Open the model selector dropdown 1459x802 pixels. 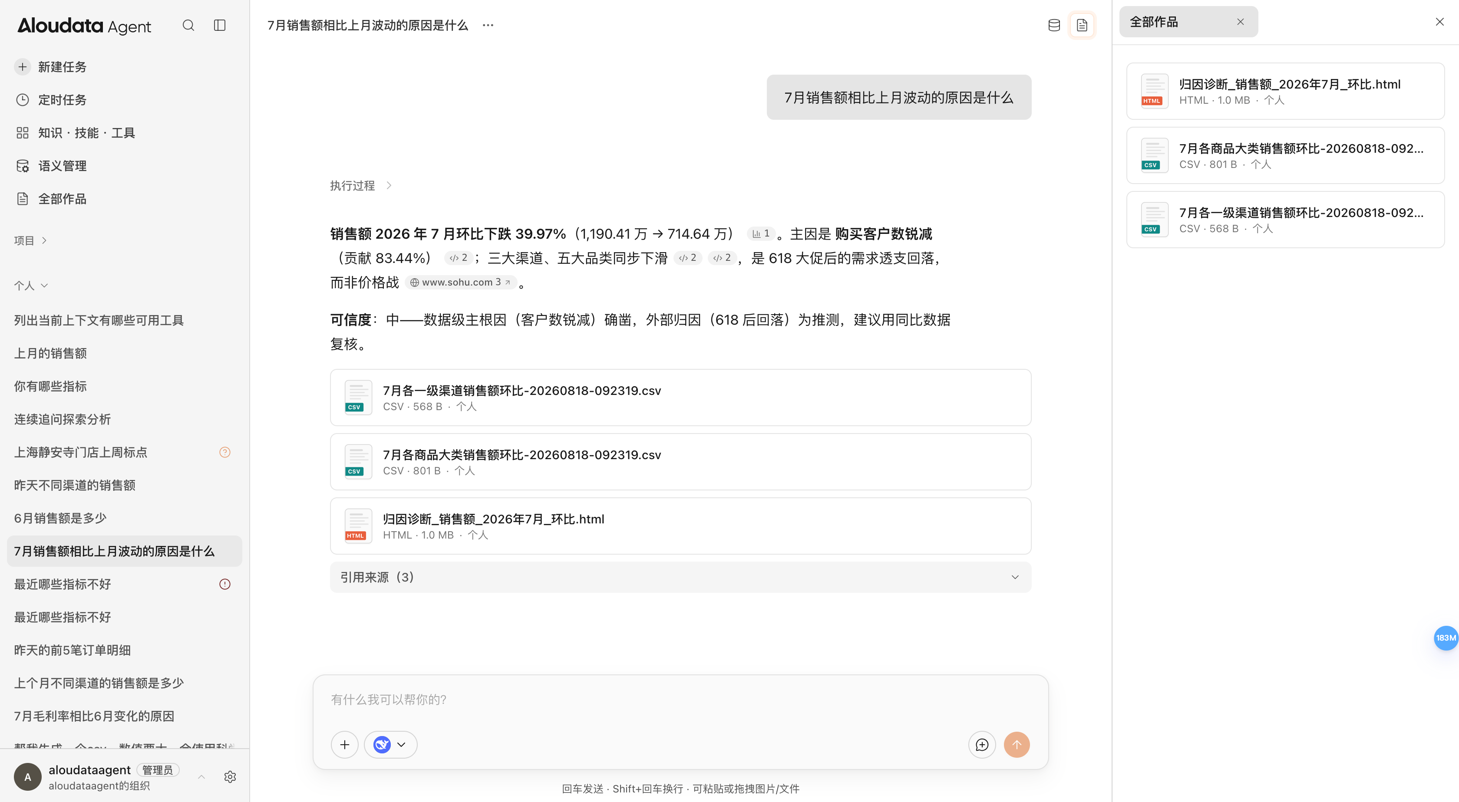pyautogui.click(x=391, y=745)
